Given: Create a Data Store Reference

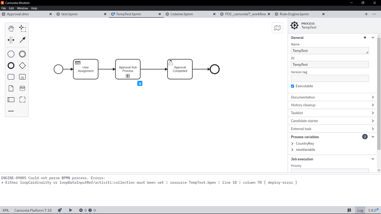Looking at the screenshot, I should (x=22, y=88).
